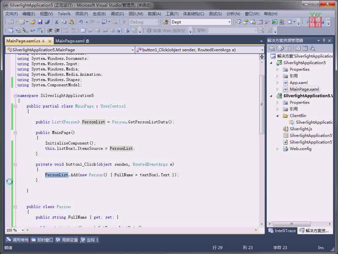Click the Save All icon

point(47,22)
